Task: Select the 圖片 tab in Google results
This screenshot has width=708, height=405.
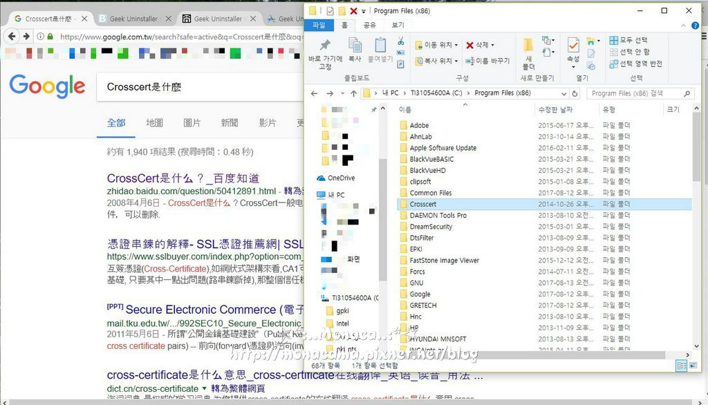Action: 192,122
